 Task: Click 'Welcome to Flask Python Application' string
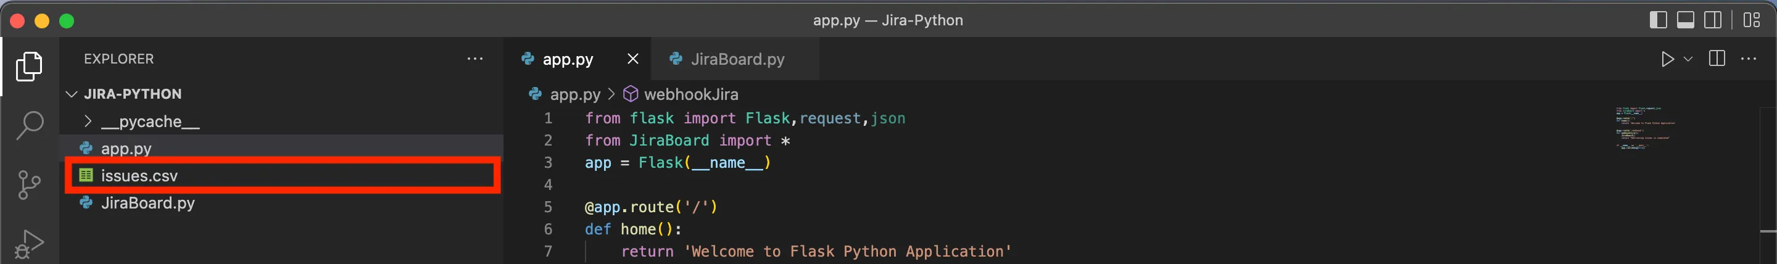(848, 252)
